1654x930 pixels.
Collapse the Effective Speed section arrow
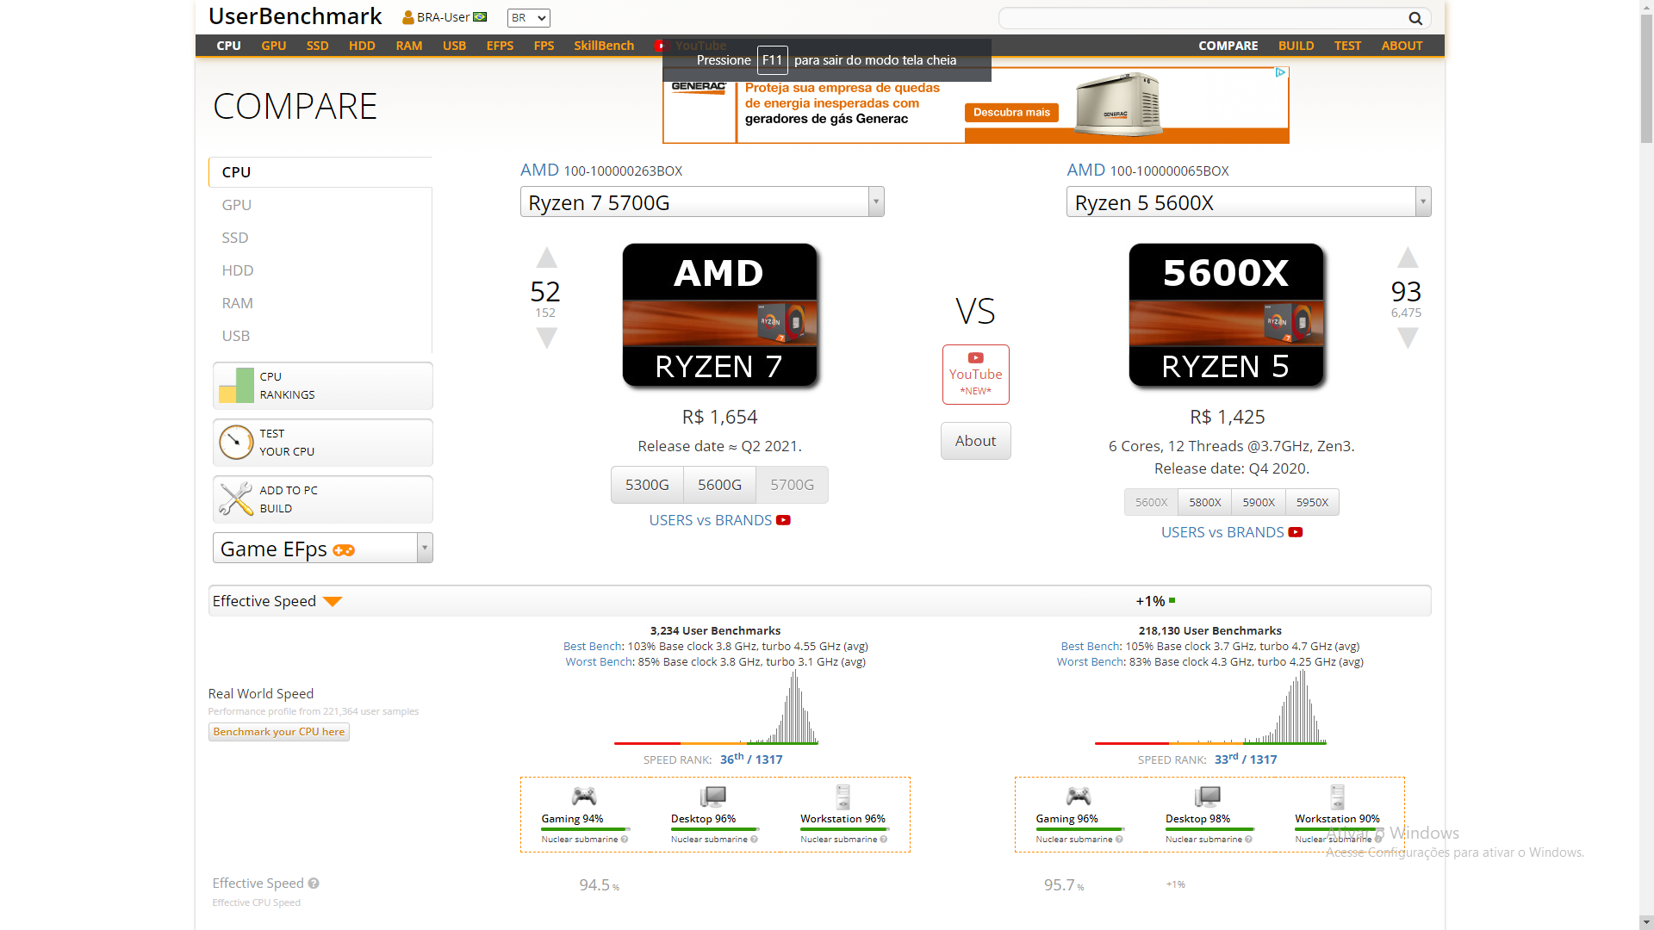tap(333, 602)
